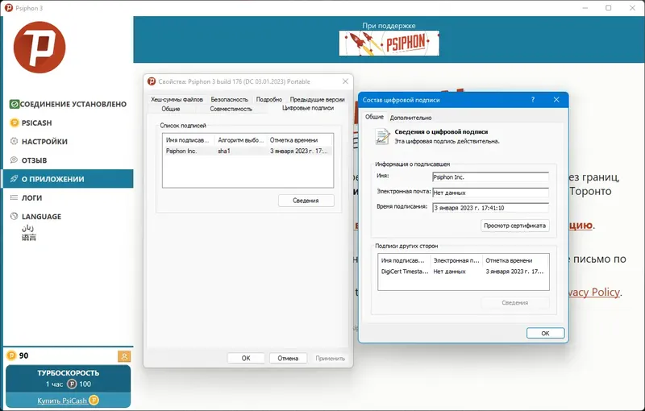Click Отмена button in Properties dialog
Screen dimensions: 645x411
288,359
